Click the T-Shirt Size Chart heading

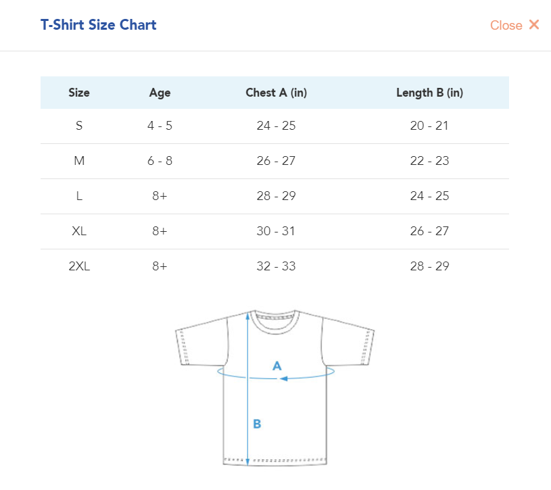pos(99,25)
